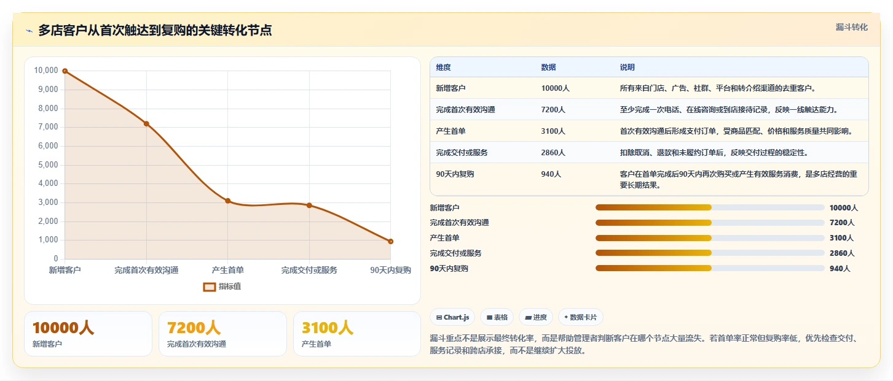893x381 pixels.
Task: Click the page title 多店客户从首次触达到复购的关键转化节点
Action: tap(155, 30)
